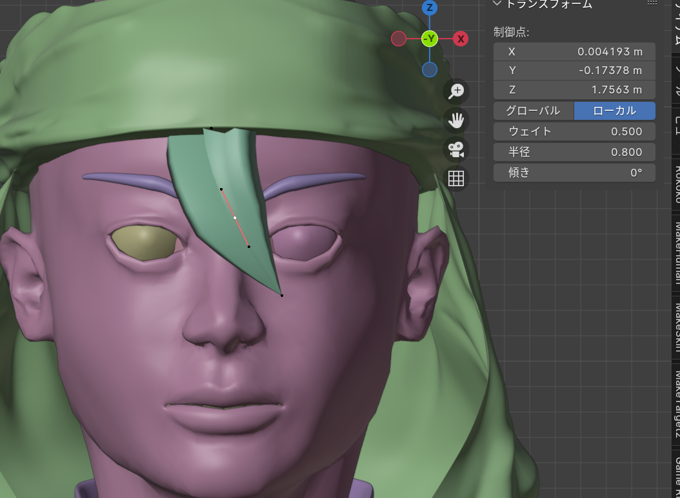
Task: Click the トランスフォーム panel drag-handle dots
Action: (x=652, y=3)
